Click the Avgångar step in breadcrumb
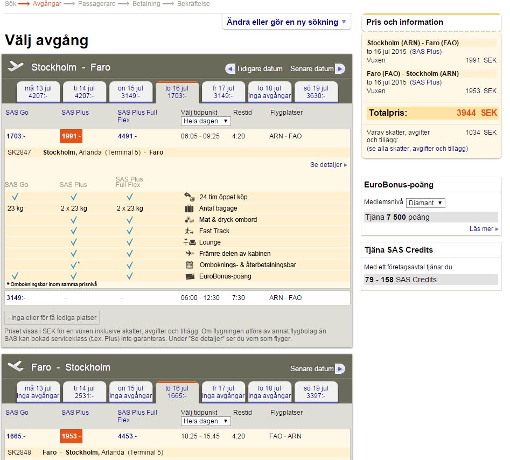 point(47,4)
